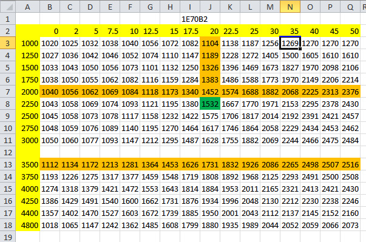Image resolution: width=366 pixels, height=242 pixels.
Task: Select empty row 12 header
Action: (8, 152)
